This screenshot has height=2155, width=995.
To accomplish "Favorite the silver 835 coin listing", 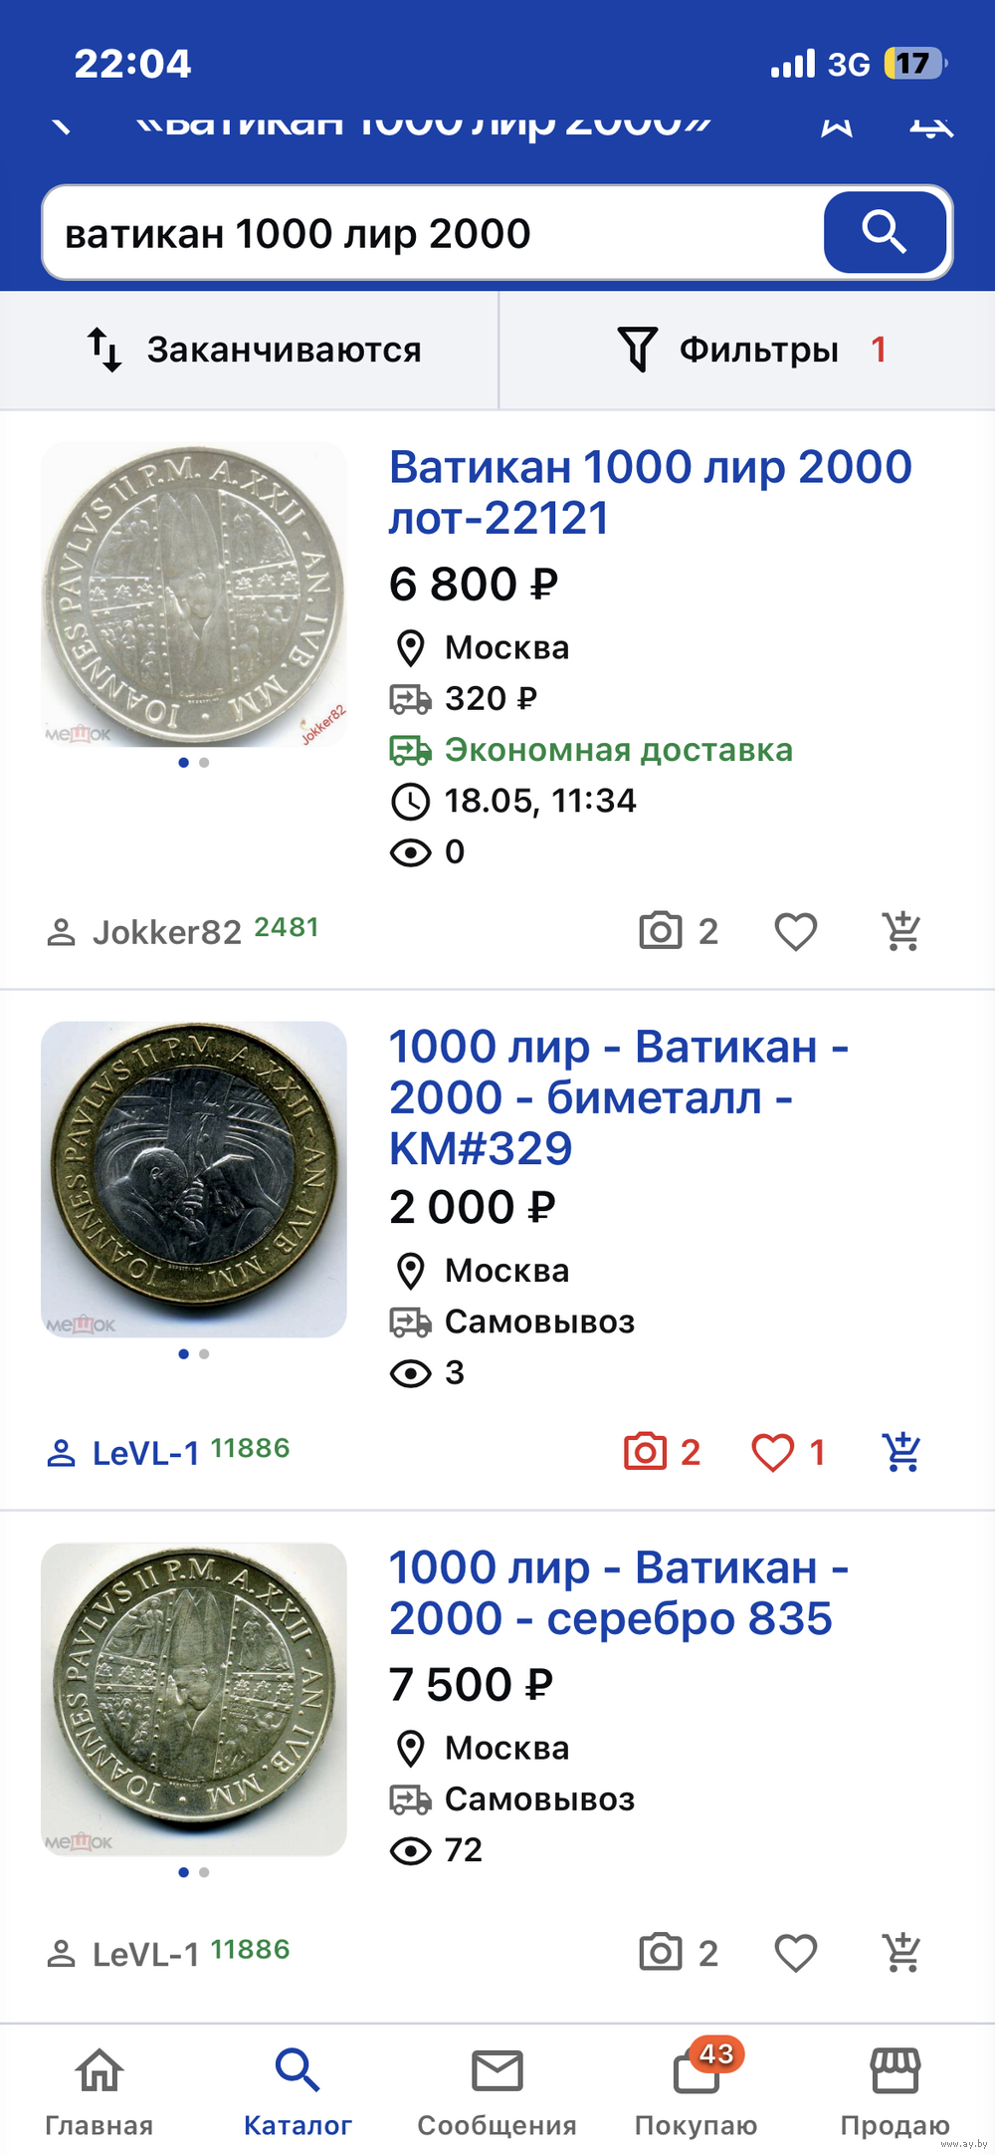I will [x=795, y=1953].
